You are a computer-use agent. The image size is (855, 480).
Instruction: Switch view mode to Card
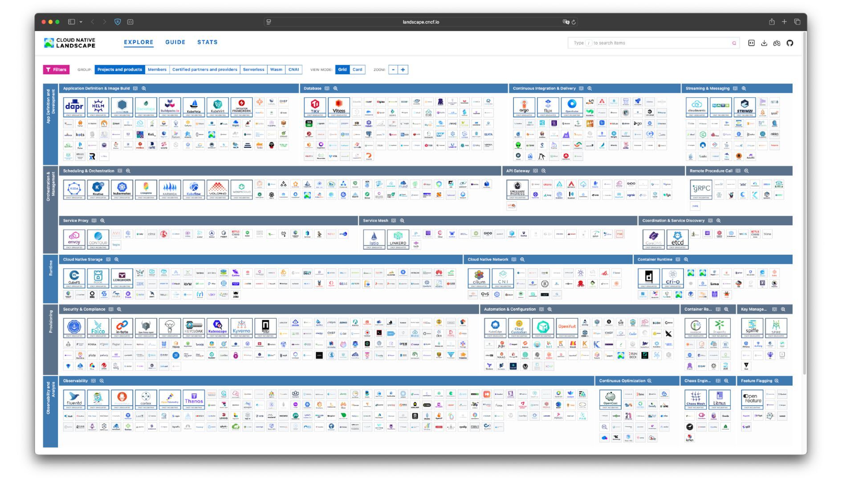coord(357,70)
